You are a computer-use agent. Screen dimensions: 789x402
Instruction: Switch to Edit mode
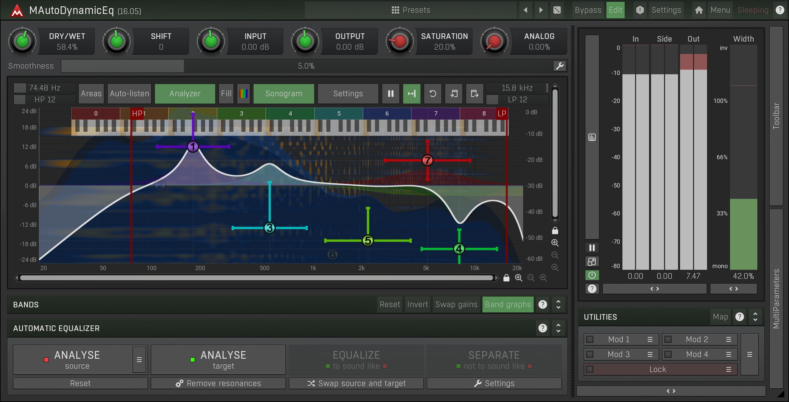tap(615, 10)
